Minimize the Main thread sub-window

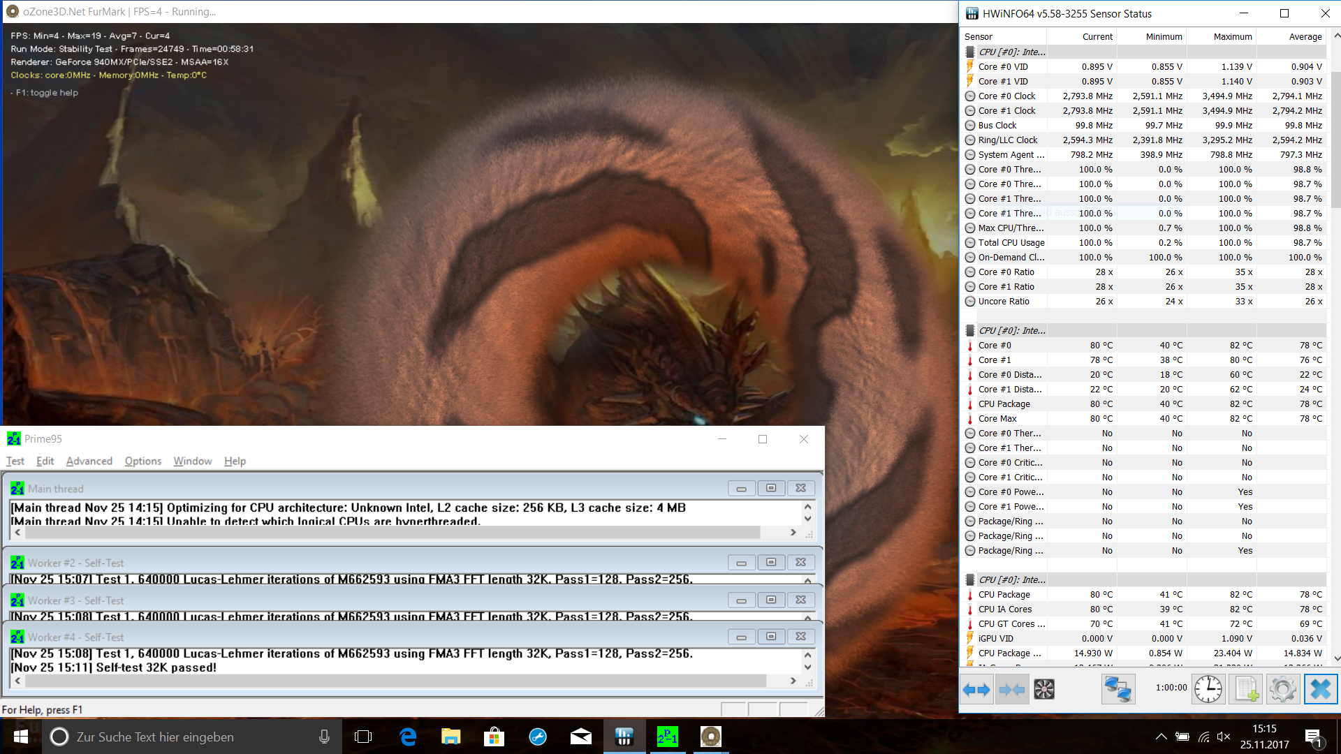741,488
